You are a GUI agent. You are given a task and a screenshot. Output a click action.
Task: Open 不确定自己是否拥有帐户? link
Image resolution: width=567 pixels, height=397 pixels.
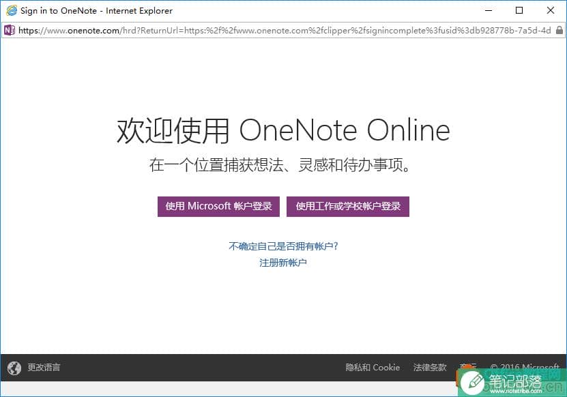[x=283, y=246]
